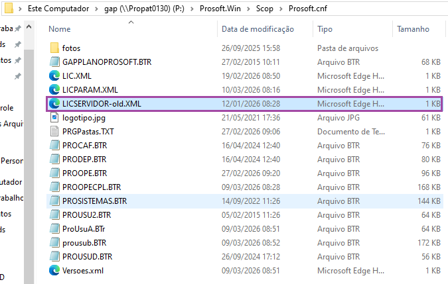Click the 172 KB size of prousub.BTR
448x284 pixels.
[x=429, y=243]
